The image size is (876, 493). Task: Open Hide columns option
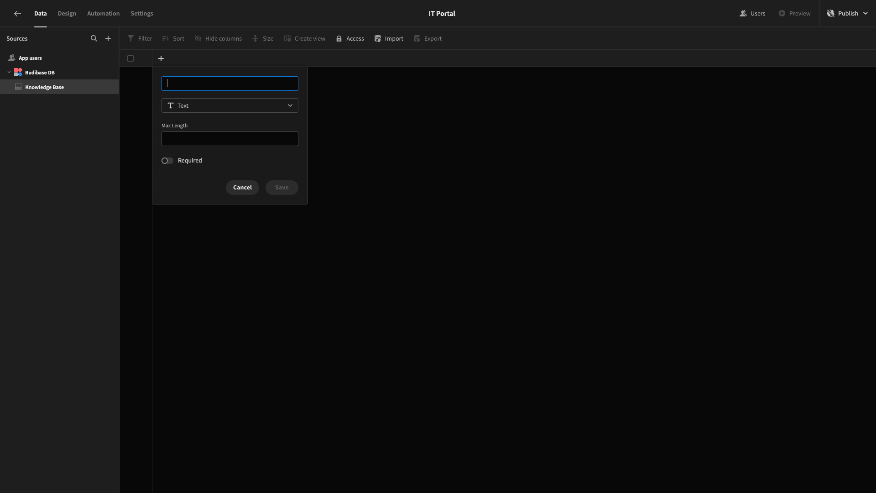[x=218, y=39]
